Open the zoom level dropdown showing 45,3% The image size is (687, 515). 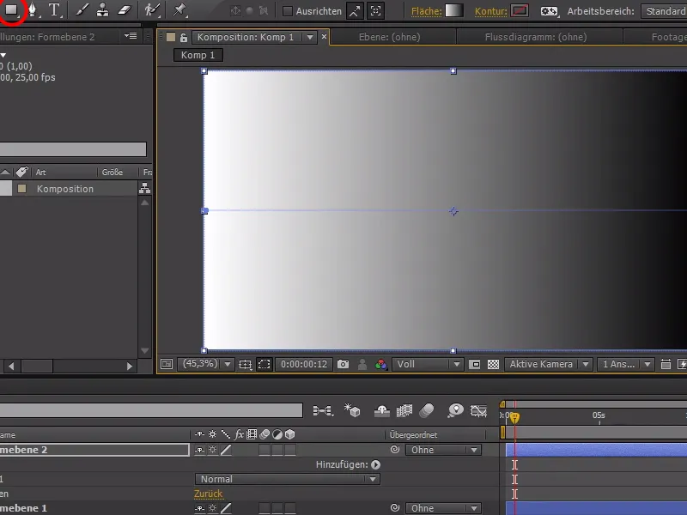click(212, 364)
